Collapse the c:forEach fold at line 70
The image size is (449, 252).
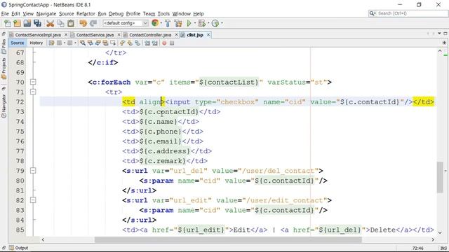click(33, 83)
